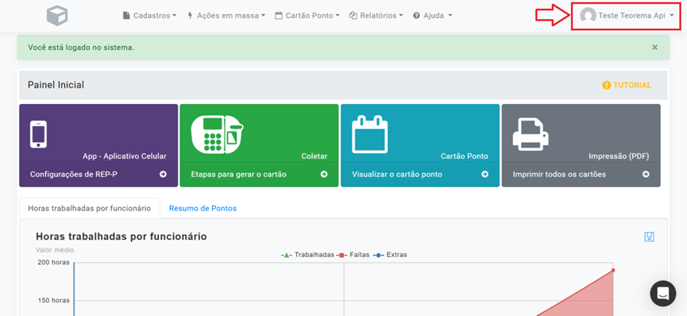The width and height of the screenshot is (687, 316).
Task: Open the Ajuda menu
Action: coord(432,15)
